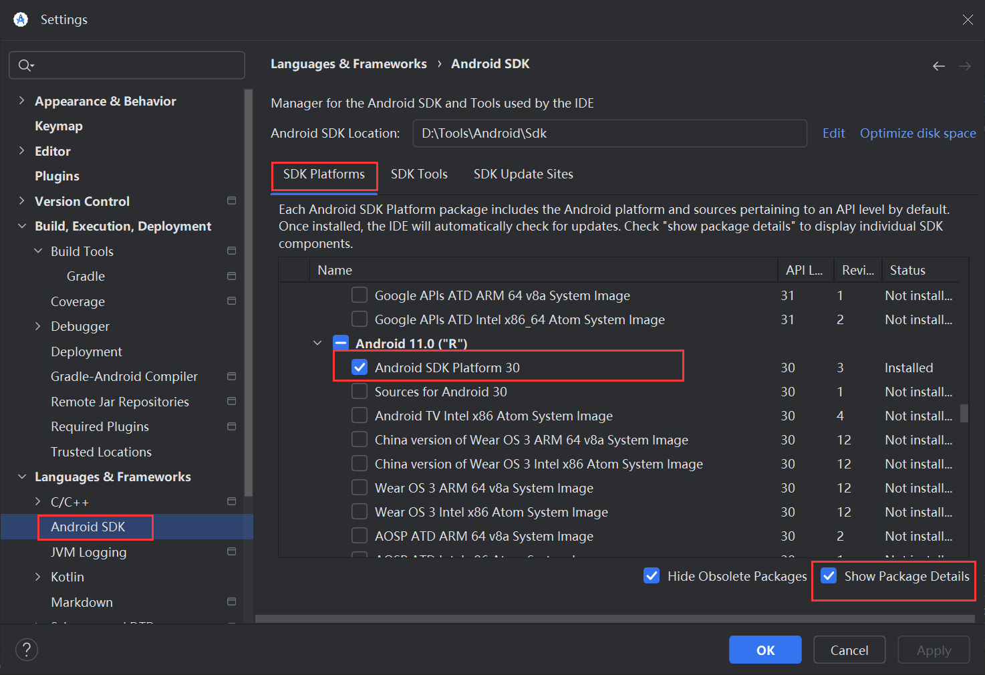The height and width of the screenshot is (675, 985).
Task: Click the package table vertical scrollbar thumb
Action: (964, 413)
